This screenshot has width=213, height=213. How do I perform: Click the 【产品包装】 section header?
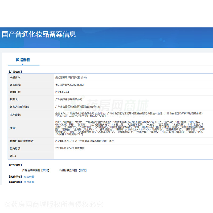pos(15,165)
